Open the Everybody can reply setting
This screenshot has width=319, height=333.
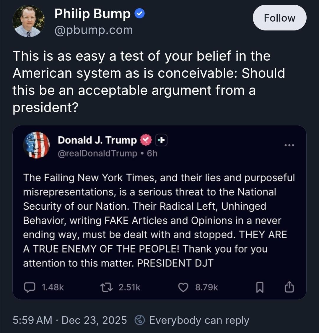tap(199, 320)
